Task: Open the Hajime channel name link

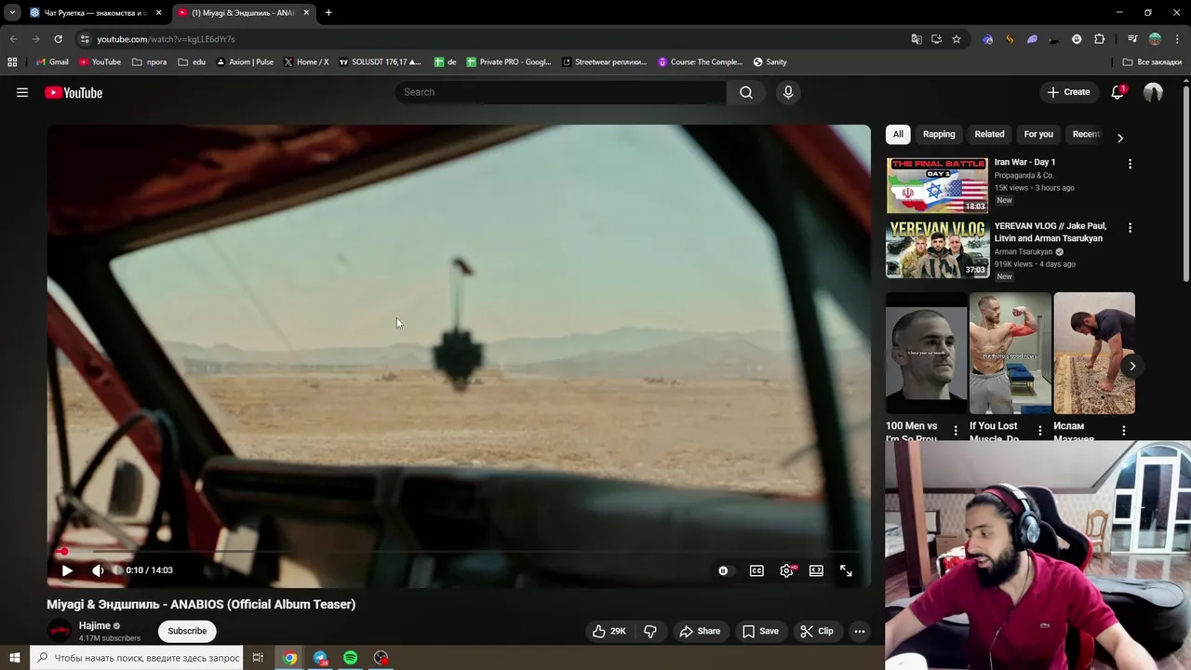Action: coord(95,625)
